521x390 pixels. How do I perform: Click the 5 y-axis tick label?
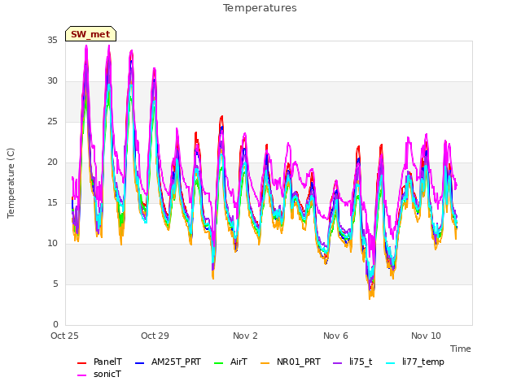point(55,284)
